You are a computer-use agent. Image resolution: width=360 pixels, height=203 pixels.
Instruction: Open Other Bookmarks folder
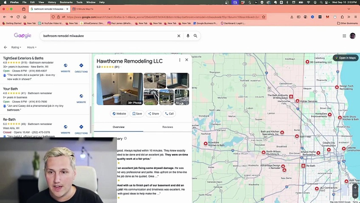[348, 23]
